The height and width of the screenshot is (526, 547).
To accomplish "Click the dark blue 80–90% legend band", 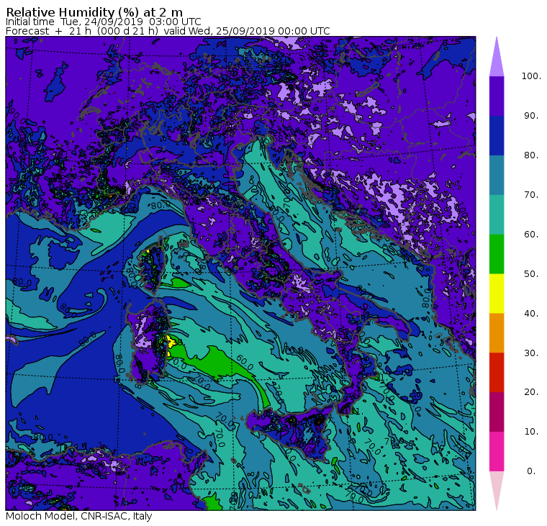I will [497, 135].
